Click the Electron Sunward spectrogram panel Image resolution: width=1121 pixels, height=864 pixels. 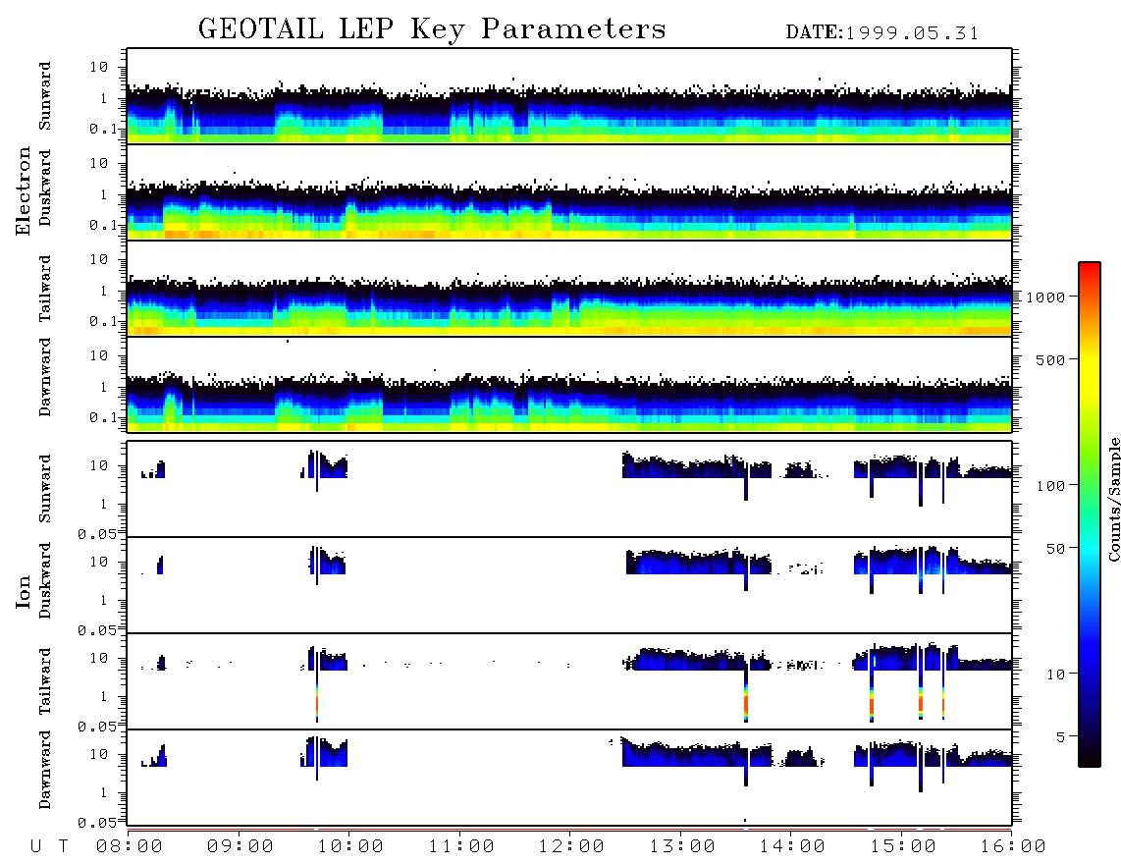[569, 96]
